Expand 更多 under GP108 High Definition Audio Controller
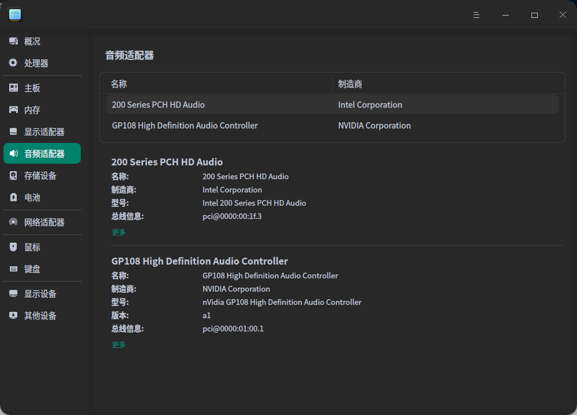577x415 pixels. click(118, 345)
